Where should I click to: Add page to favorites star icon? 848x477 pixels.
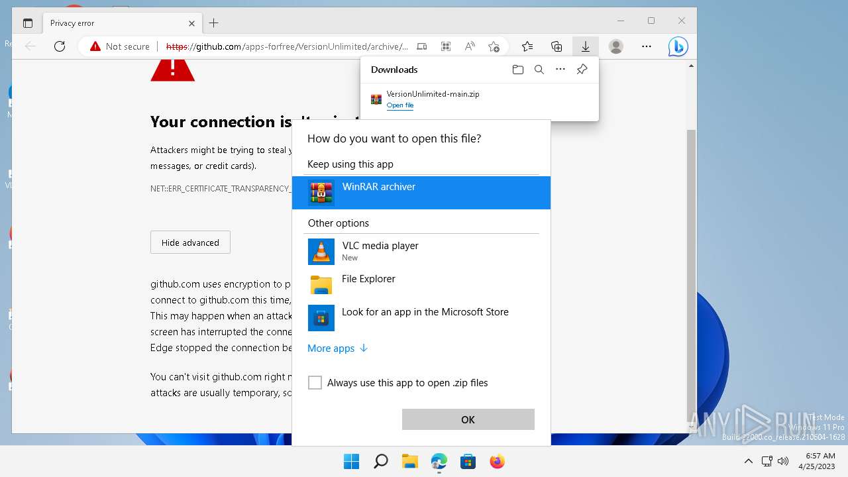click(x=494, y=46)
